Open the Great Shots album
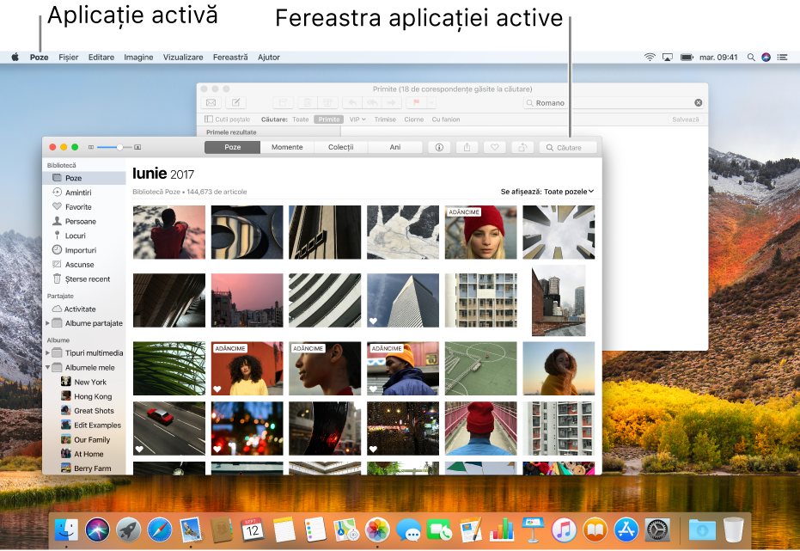800x551 pixels. 88,411
